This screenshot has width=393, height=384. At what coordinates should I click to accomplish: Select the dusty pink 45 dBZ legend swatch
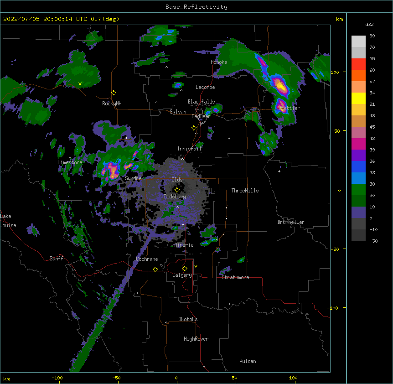coord(358,133)
